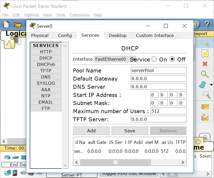Screen dimensions: 214x178
Task: Click the DNS Server input field
Action: click(x=159, y=87)
